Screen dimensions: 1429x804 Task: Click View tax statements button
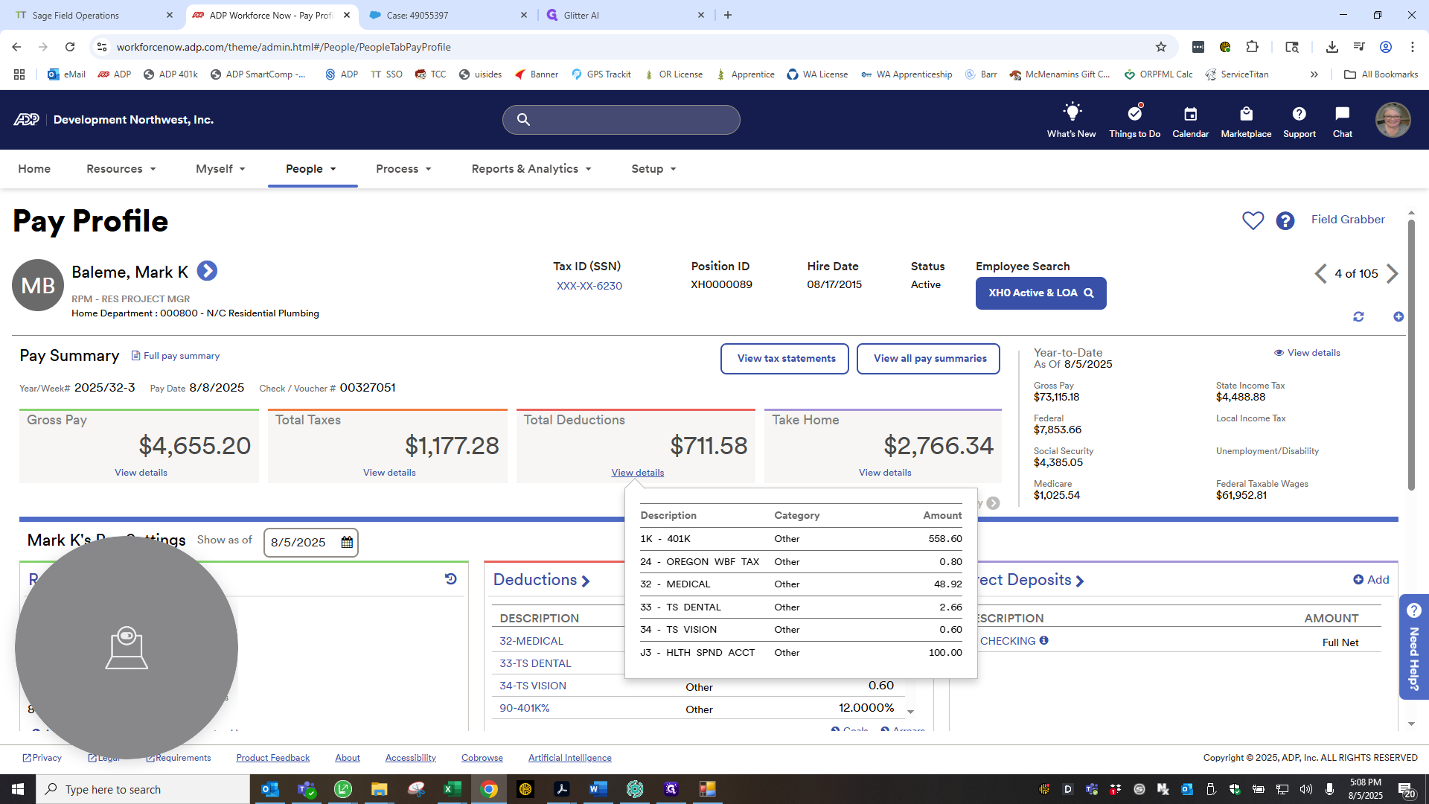pyautogui.click(x=786, y=359)
